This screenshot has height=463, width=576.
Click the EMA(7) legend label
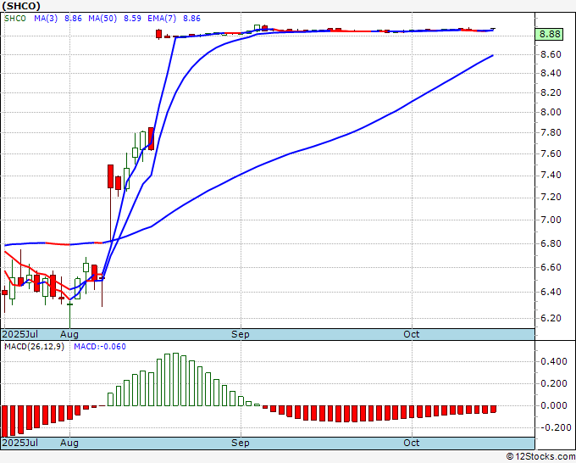162,19
